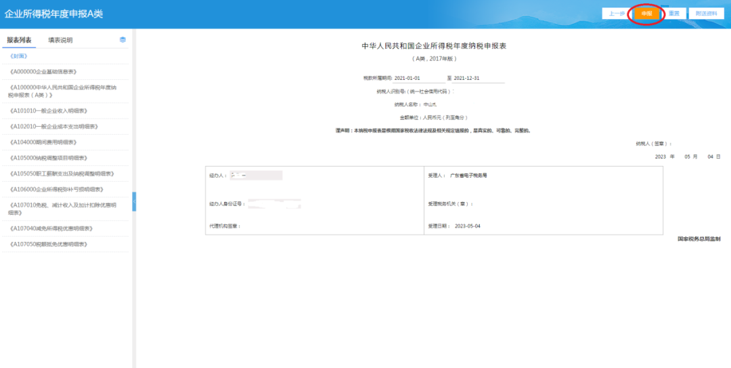Click the period start date 2021-01-01 field
Screen dimensions: 731x368
[419, 79]
